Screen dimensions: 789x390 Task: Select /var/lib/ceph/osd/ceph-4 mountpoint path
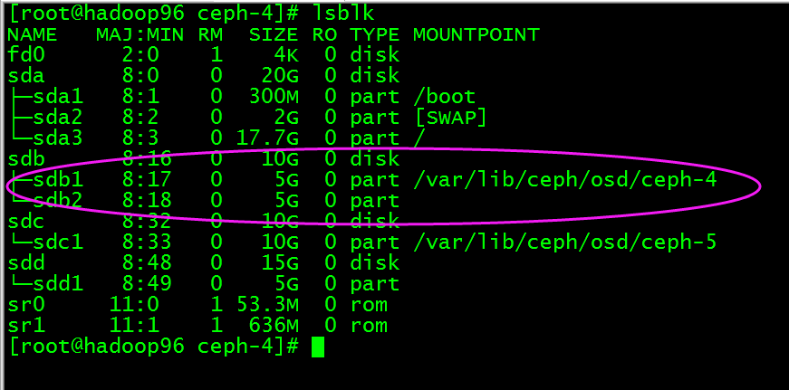coord(564,180)
